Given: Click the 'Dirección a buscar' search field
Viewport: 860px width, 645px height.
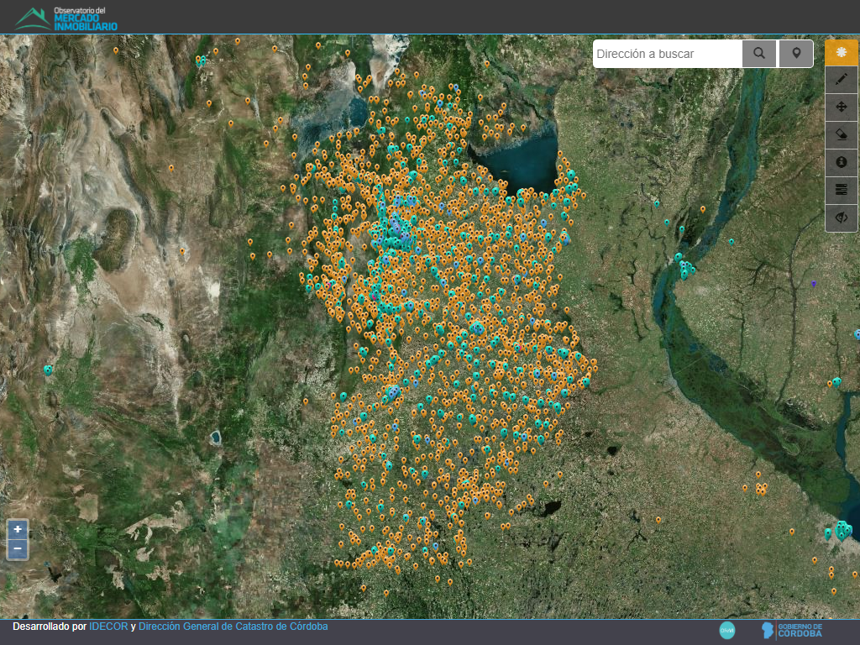Looking at the screenshot, I should point(668,54).
